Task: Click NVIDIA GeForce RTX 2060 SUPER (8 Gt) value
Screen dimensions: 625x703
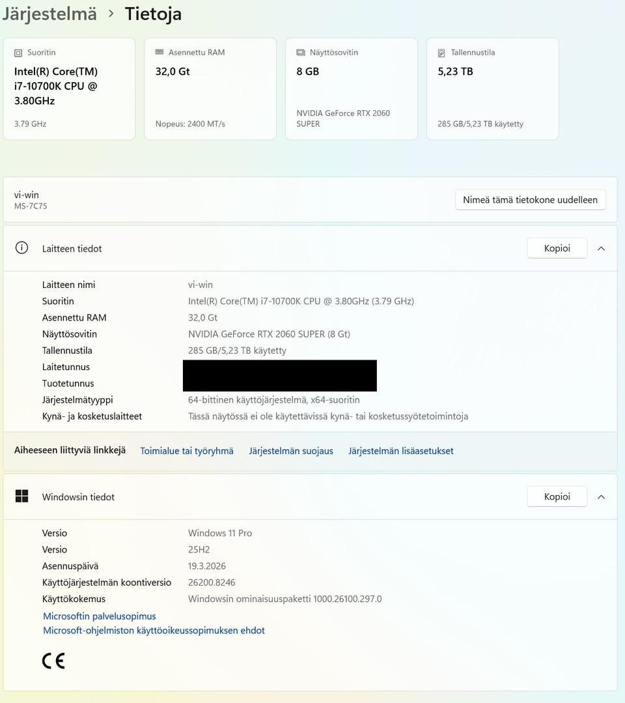Action: [269, 334]
